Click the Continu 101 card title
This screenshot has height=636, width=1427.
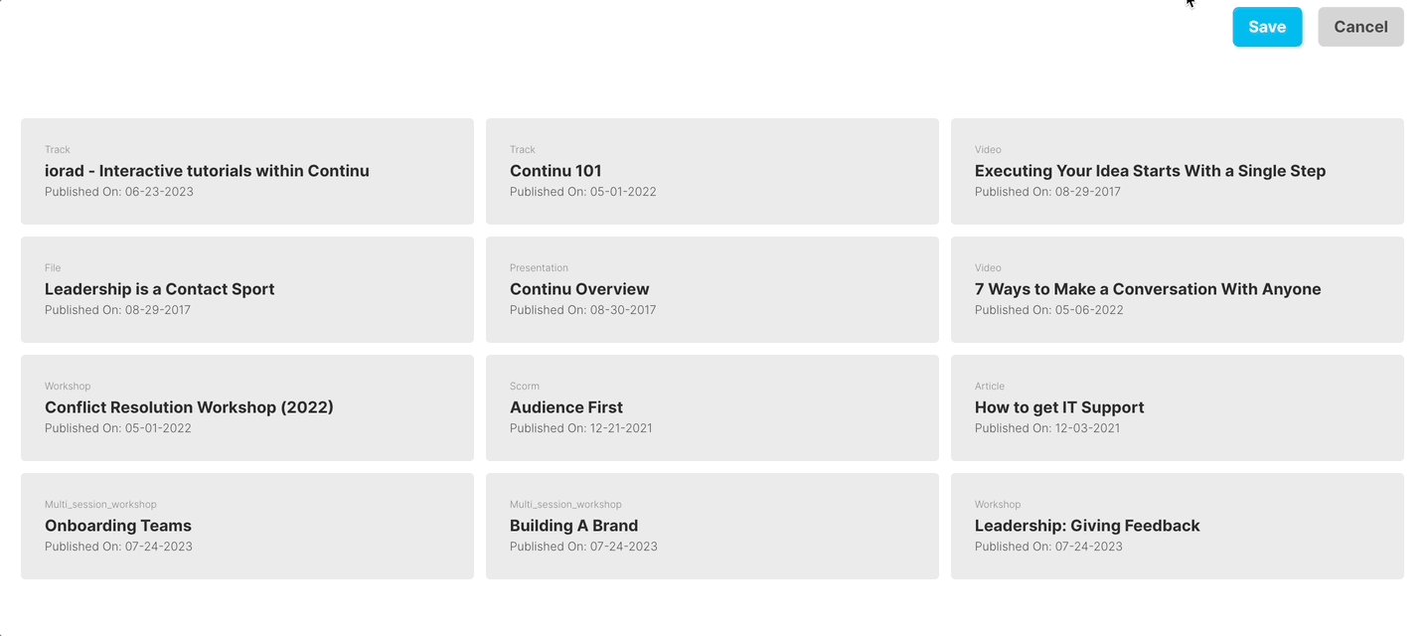(x=555, y=170)
